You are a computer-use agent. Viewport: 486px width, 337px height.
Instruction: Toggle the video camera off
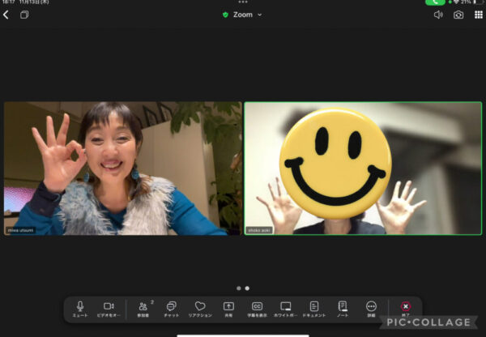point(109,308)
